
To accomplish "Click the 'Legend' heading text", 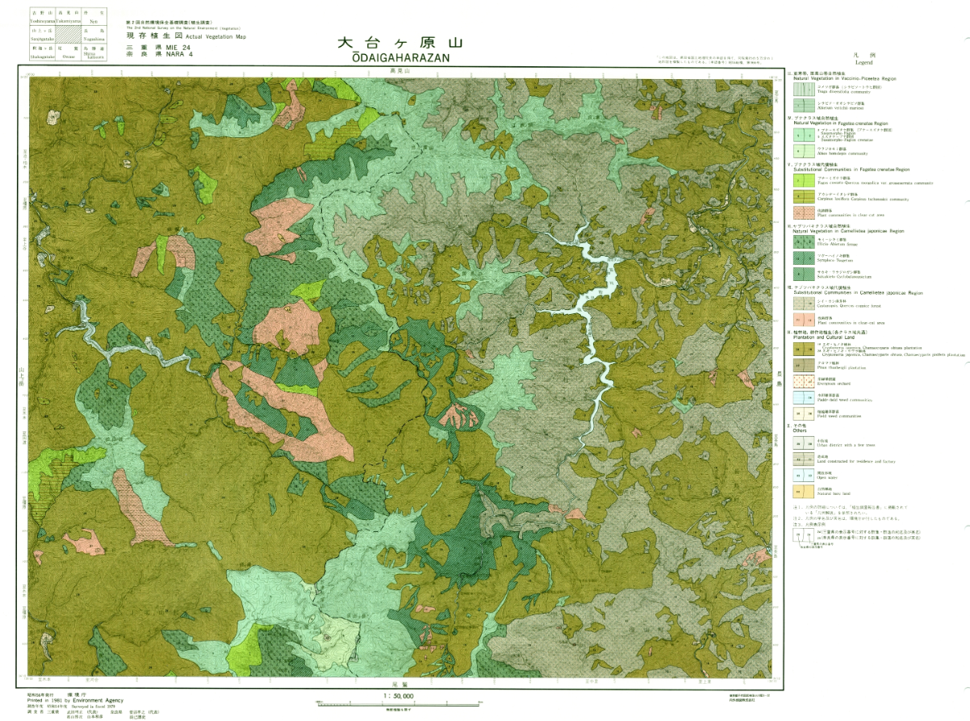I will 864,62.
